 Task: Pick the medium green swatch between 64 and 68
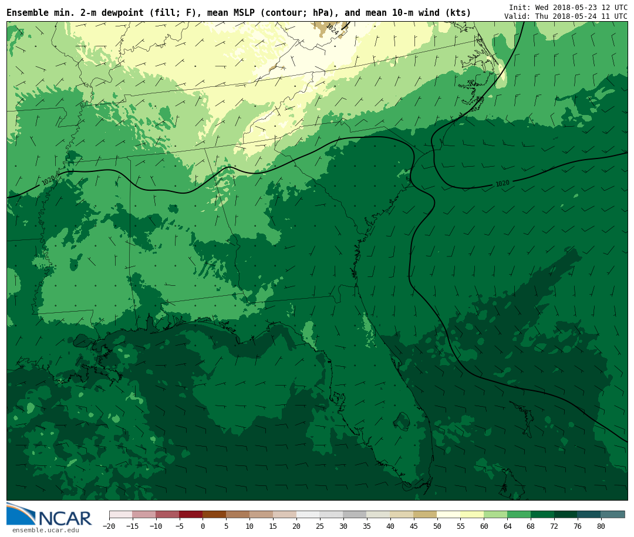click(520, 515)
